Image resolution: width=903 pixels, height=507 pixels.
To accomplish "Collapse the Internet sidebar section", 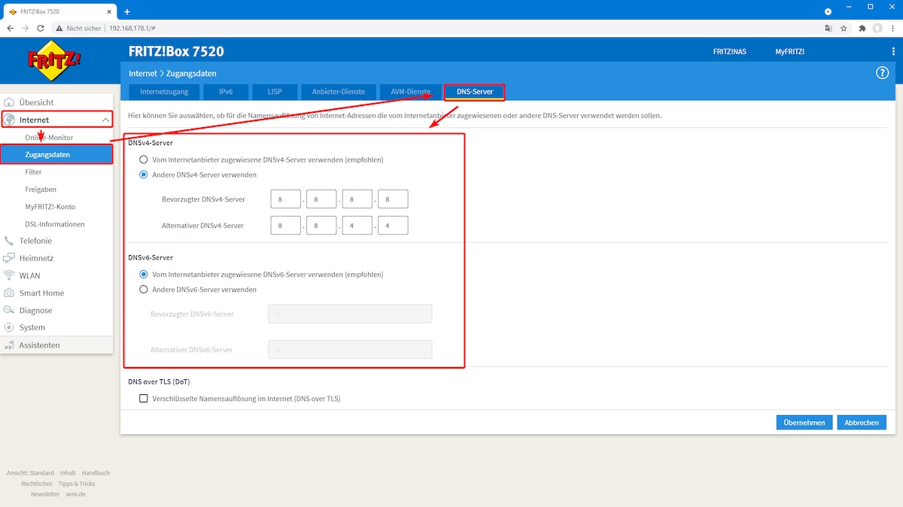I will [x=105, y=119].
